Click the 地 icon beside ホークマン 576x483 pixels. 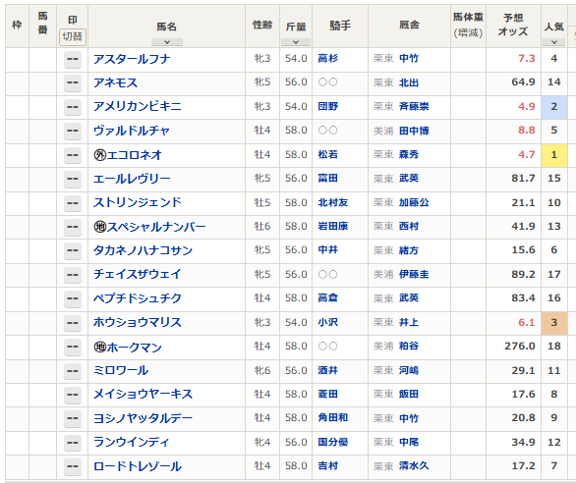[100, 347]
